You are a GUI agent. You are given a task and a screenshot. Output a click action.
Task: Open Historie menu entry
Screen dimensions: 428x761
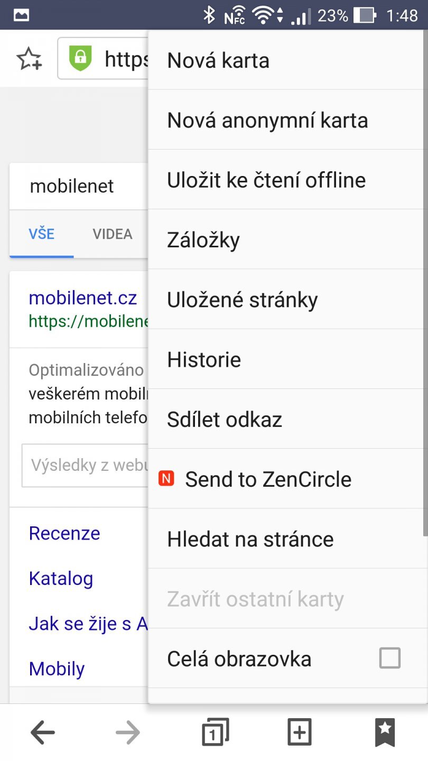tap(204, 360)
